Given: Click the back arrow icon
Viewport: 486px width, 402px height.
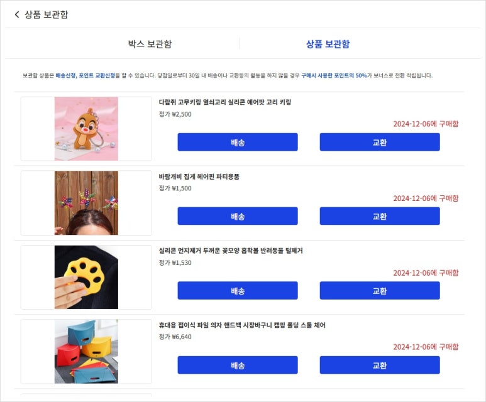Looking at the screenshot, I should 17,14.
